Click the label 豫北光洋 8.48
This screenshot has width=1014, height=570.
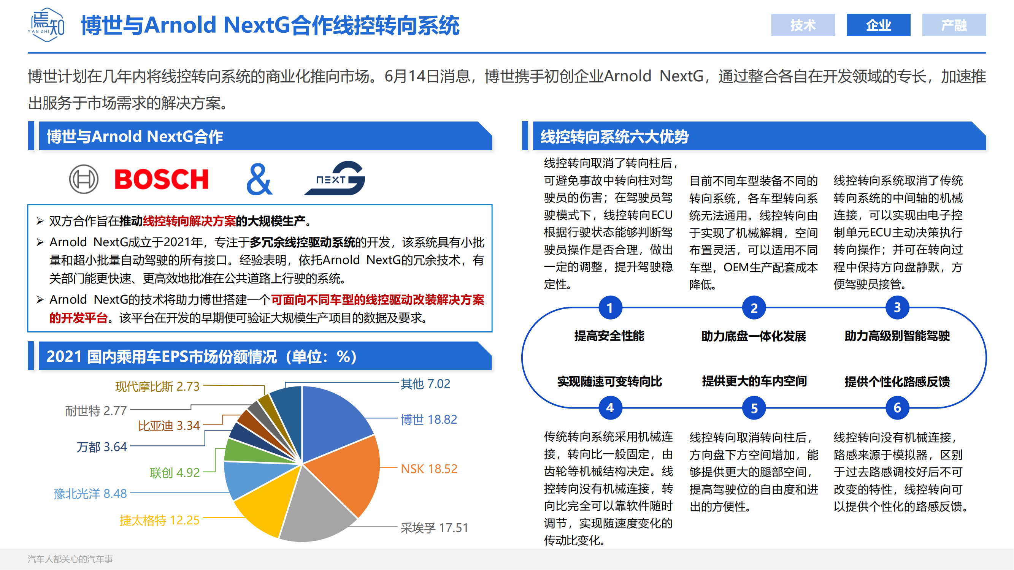tap(90, 494)
